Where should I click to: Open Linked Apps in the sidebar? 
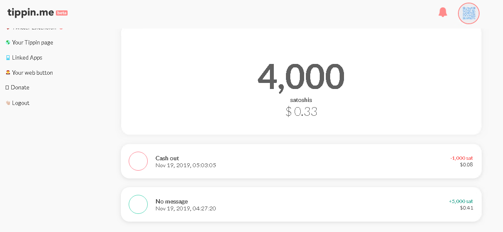(27, 57)
